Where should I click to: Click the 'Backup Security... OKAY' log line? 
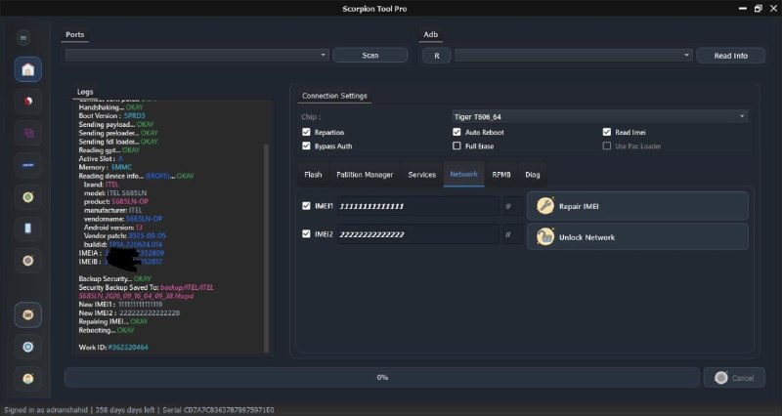coord(115,279)
